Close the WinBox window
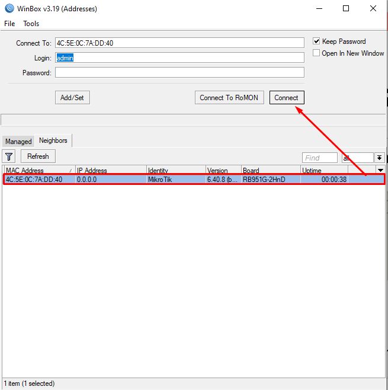This screenshot has width=388, height=390. [373, 8]
